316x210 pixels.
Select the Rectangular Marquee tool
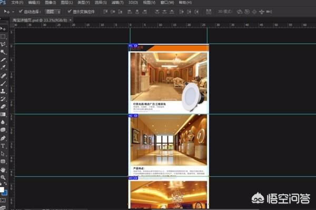point(3,37)
